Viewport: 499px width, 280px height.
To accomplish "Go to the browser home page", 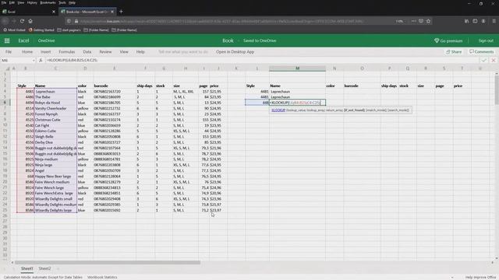I will pos(30,21).
